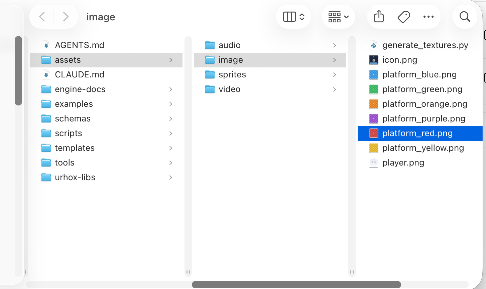Go forward with the right chevron
Screen dimensions: 486x289
[66, 17]
